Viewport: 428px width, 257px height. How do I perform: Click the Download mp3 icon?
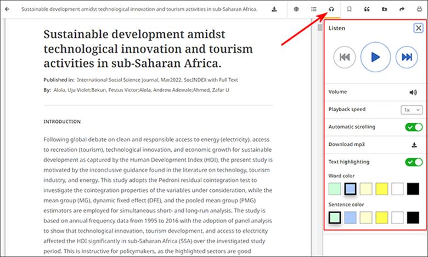point(414,145)
